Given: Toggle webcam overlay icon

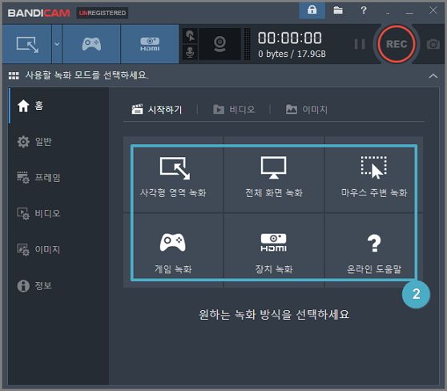Looking at the screenshot, I should [219, 44].
